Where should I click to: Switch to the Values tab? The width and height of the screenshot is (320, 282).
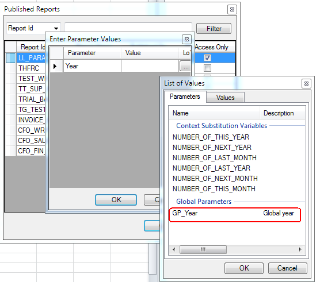225,98
